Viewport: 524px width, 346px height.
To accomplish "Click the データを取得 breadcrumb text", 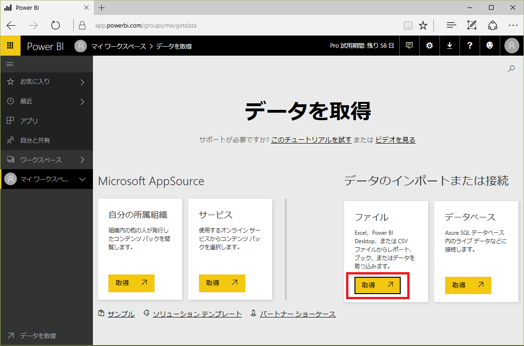I will (174, 46).
